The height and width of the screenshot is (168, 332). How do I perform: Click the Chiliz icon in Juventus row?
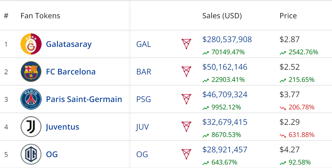[x=186, y=126]
